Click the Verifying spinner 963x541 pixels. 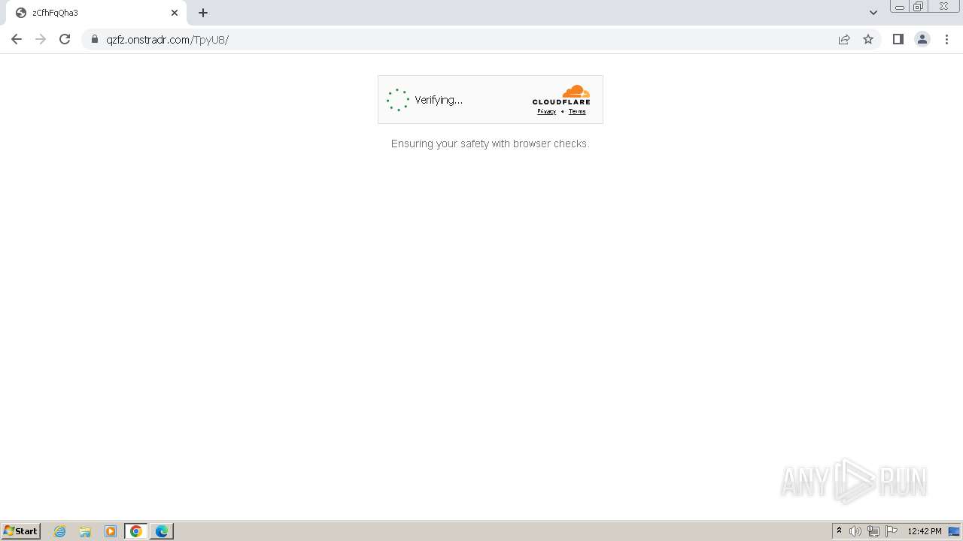tap(398, 100)
